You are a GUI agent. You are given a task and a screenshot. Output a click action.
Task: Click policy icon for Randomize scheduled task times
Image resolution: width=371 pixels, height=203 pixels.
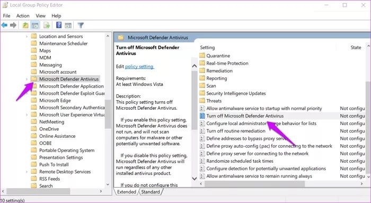(202, 161)
